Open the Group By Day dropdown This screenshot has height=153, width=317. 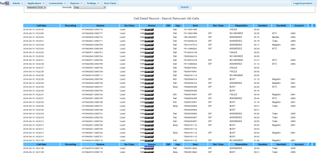coord(90,7)
